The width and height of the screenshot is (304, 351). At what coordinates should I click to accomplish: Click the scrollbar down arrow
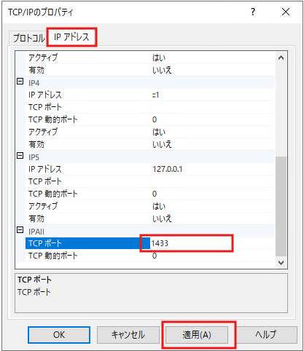point(281,263)
